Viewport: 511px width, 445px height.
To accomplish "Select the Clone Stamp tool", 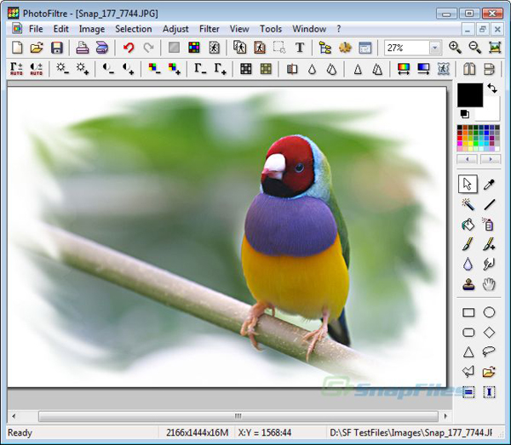I will coord(468,284).
